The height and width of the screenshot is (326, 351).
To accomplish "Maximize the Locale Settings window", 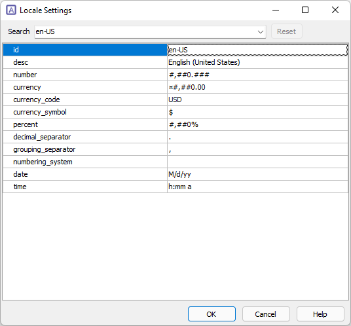I will coord(305,10).
